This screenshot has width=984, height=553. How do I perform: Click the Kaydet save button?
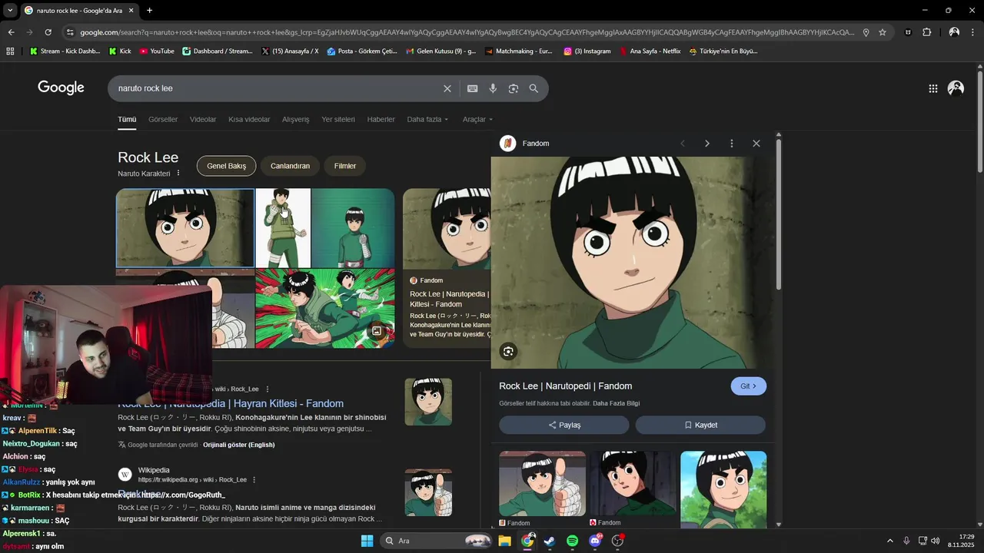700,425
